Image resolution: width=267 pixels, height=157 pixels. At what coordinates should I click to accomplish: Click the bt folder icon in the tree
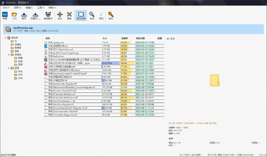(12, 41)
